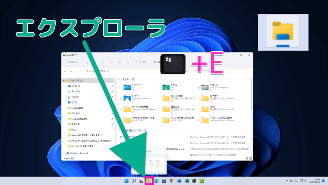Open taskbar Search magnifier
Screen dimensions: 328x185
pyautogui.click(x=134, y=181)
